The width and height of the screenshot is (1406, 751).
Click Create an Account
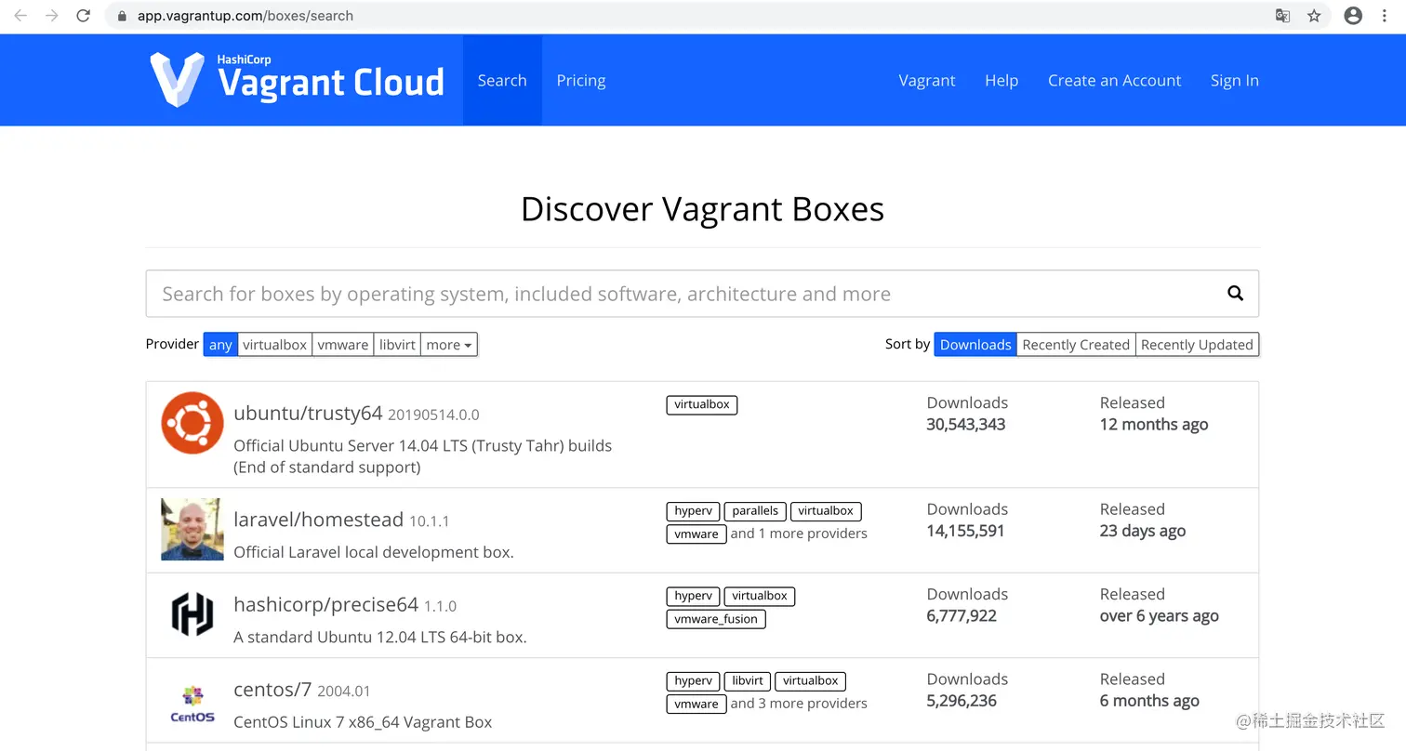pyautogui.click(x=1114, y=81)
